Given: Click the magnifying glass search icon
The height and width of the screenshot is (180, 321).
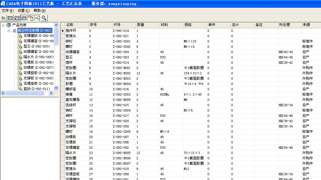Looking at the screenshot, I should click(44, 18).
